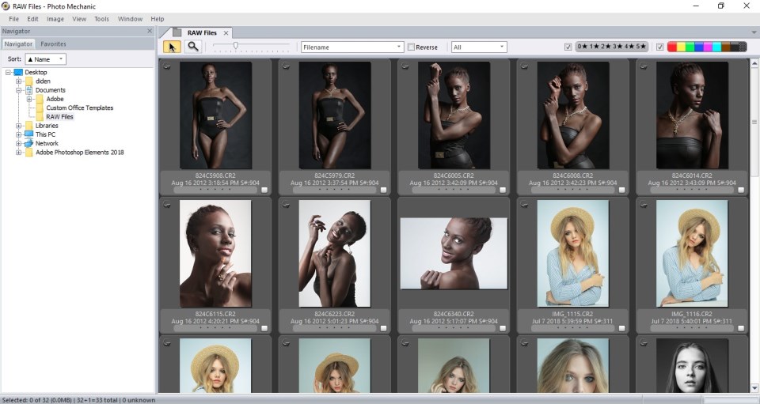Expand Adobe Photoshop Elements 2018 node
The height and width of the screenshot is (404, 760).
coord(18,152)
